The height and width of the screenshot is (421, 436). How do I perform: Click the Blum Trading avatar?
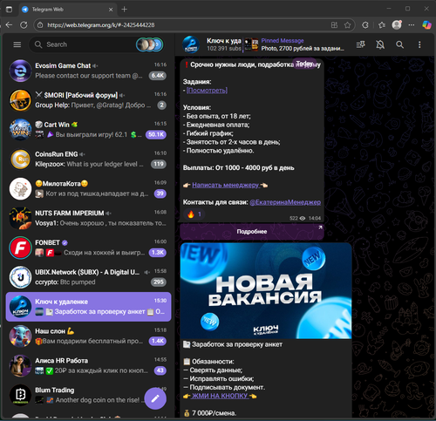[x=20, y=396]
